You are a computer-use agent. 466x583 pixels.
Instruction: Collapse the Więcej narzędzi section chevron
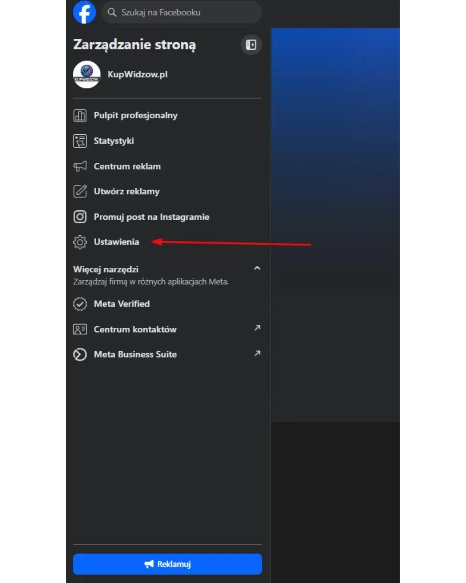coord(257,268)
